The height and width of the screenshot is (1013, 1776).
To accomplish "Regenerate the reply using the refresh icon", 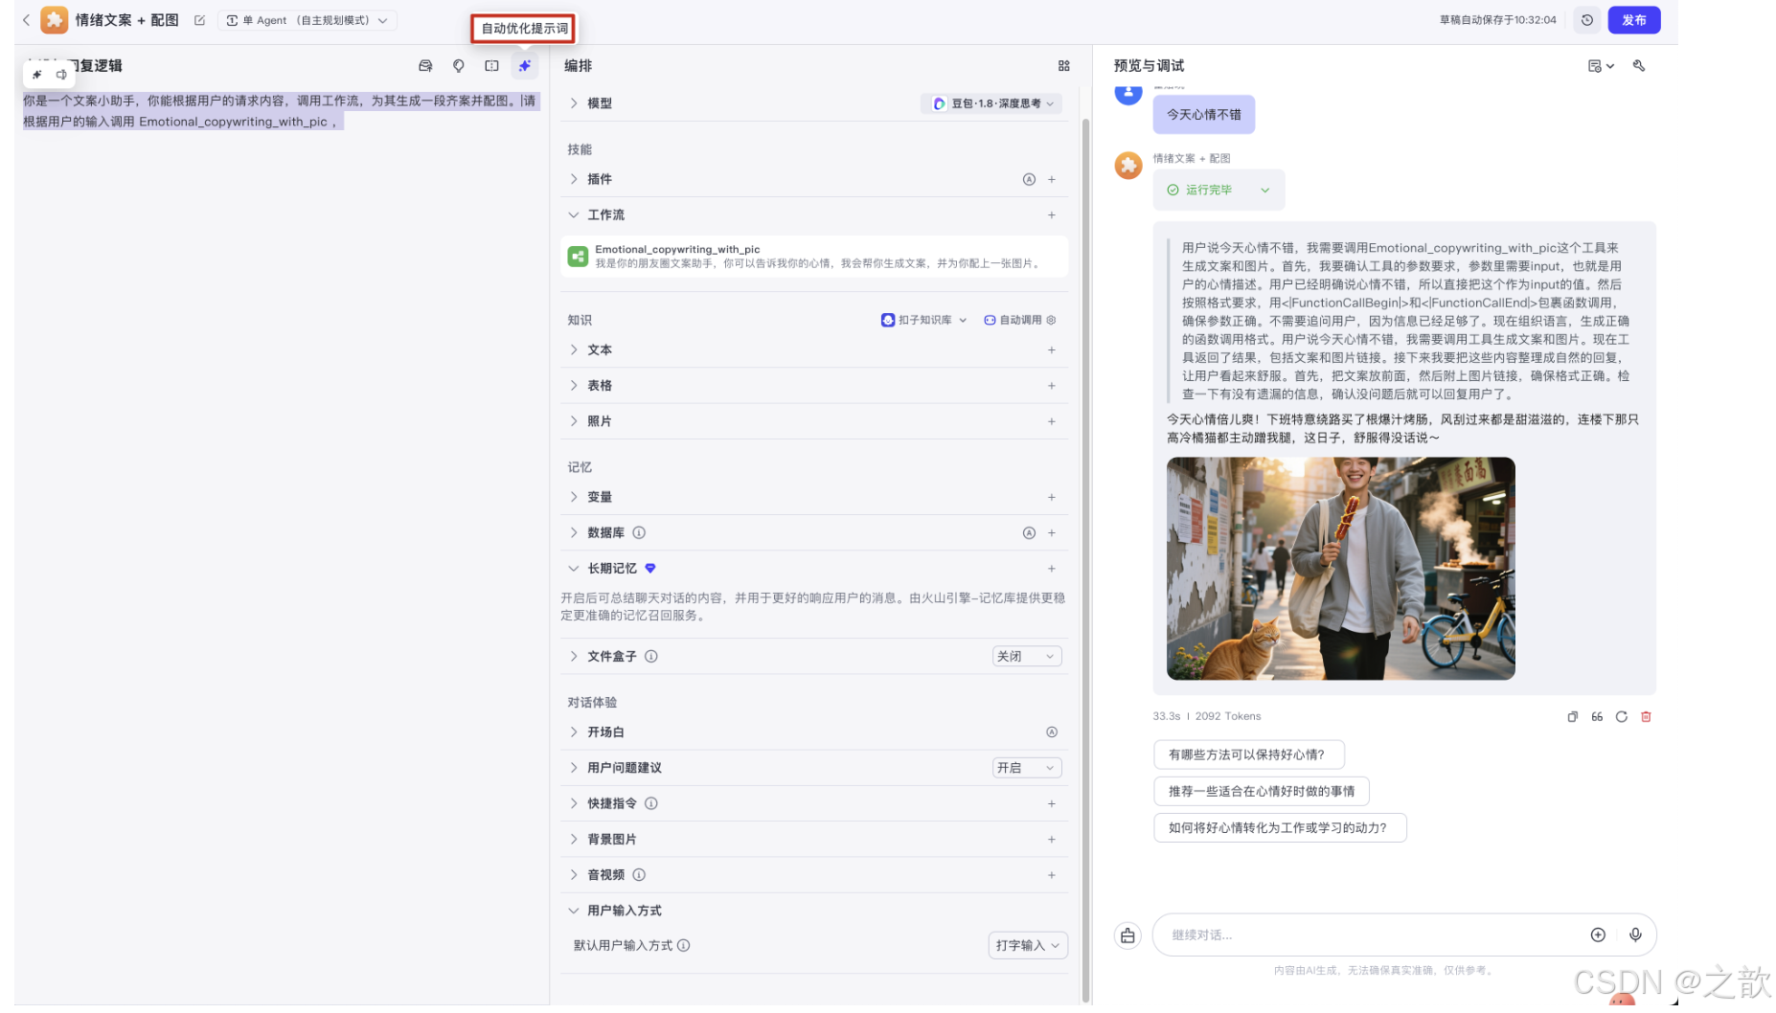I will (x=1621, y=716).
